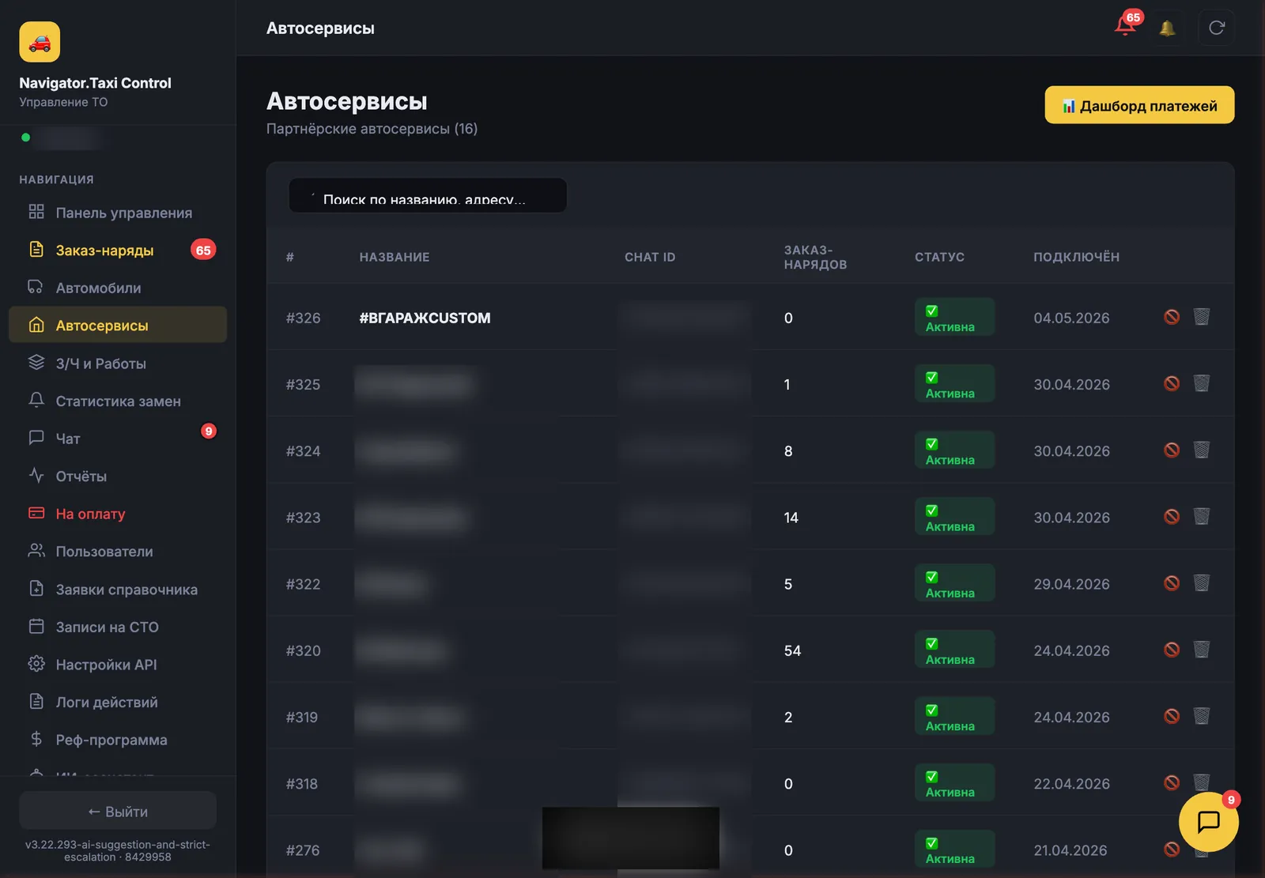1265x878 pixels.
Task: Click the Выйти logout button
Action: click(118, 811)
